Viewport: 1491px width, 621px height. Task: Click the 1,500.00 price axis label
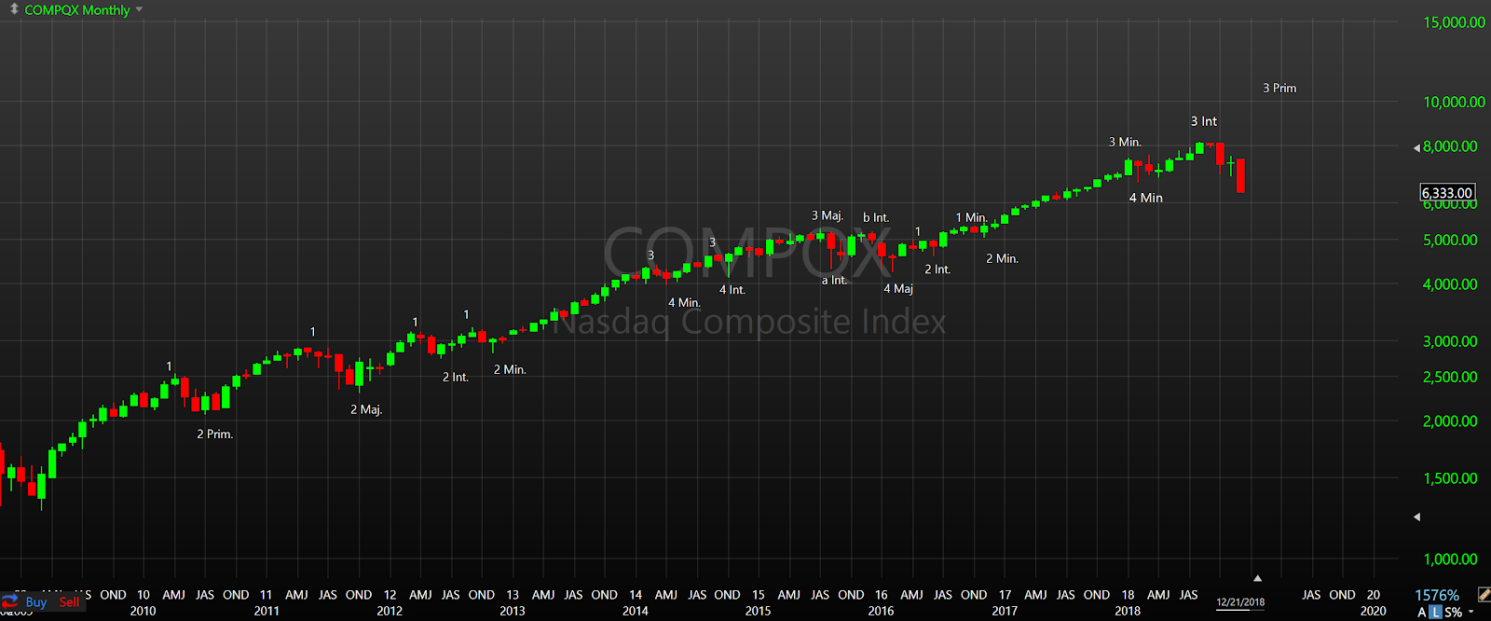(1450, 478)
